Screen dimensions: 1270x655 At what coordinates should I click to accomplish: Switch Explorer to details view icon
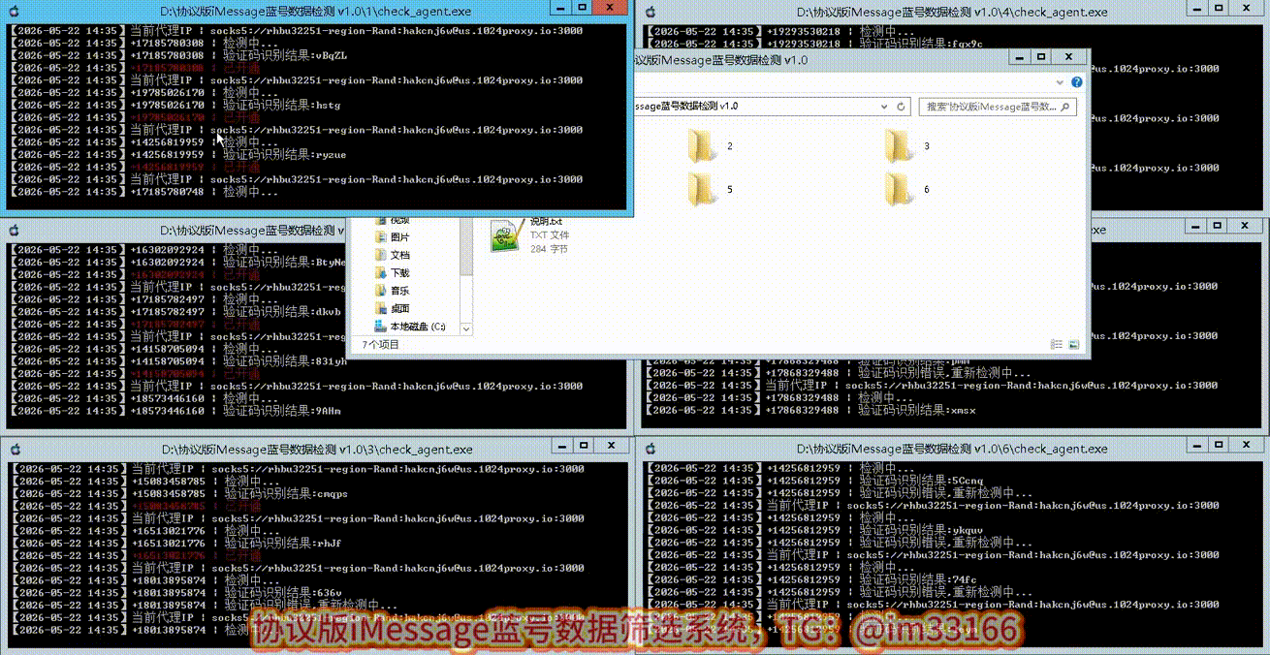point(1057,344)
